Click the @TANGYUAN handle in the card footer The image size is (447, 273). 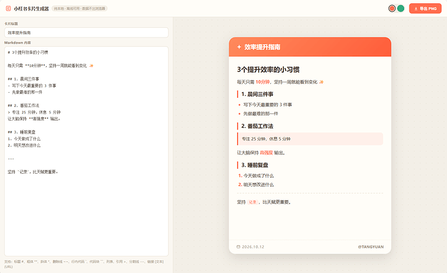pos(371,247)
